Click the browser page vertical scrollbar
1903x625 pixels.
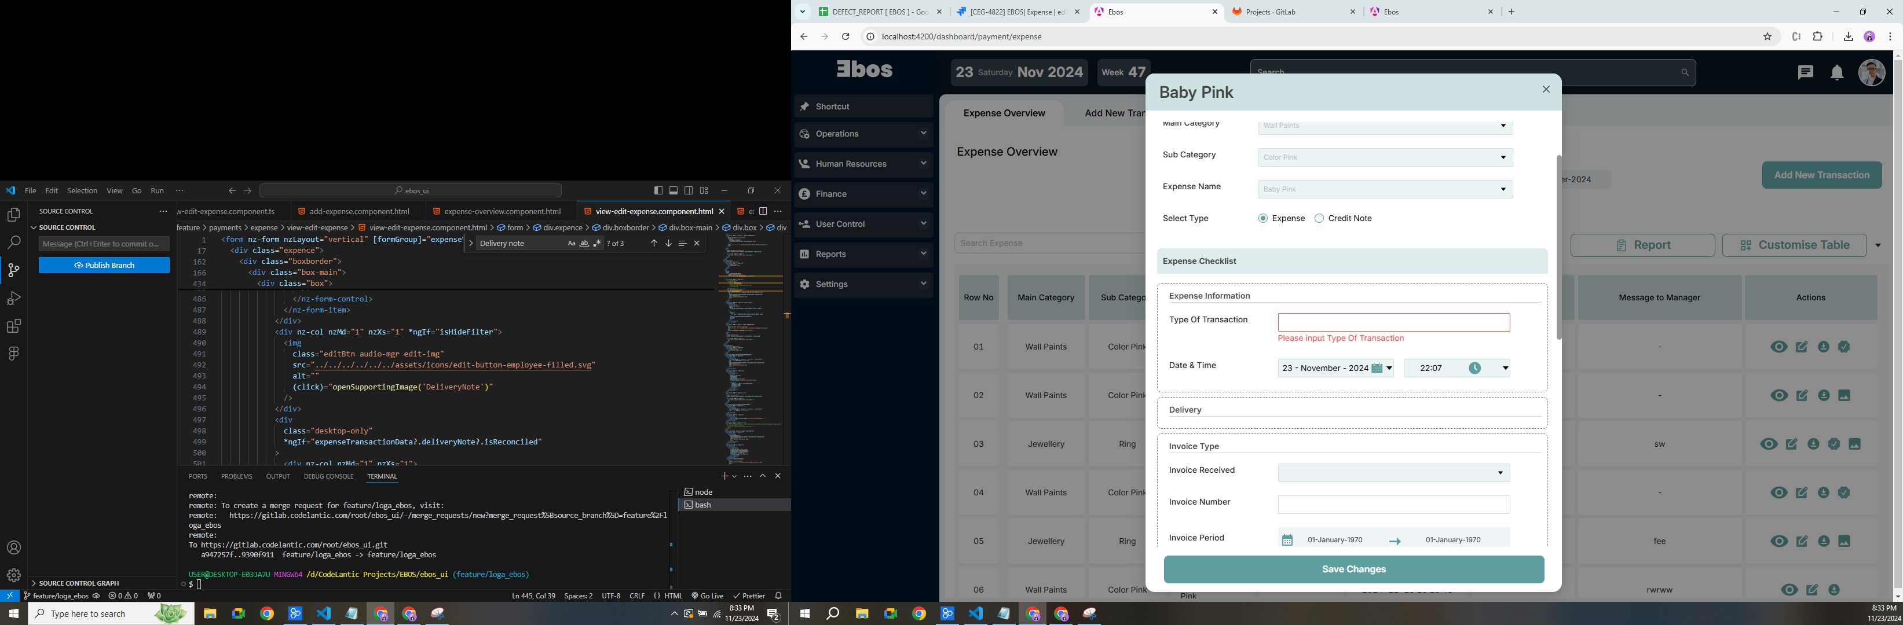(x=1897, y=325)
